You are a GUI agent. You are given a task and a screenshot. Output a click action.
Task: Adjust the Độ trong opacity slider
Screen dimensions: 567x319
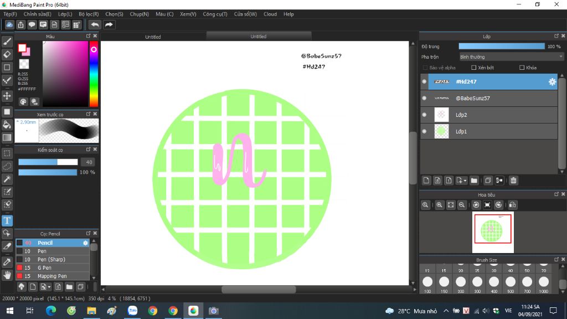(x=502, y=47)
